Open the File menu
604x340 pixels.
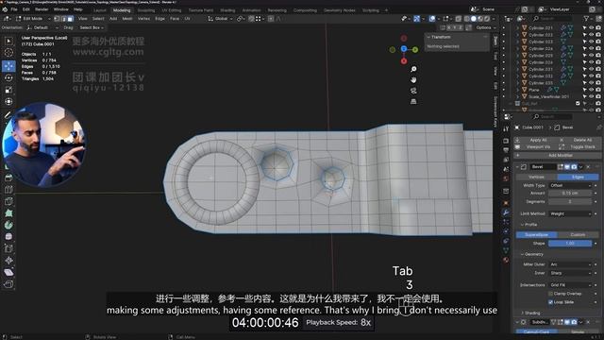pos(14,9)
